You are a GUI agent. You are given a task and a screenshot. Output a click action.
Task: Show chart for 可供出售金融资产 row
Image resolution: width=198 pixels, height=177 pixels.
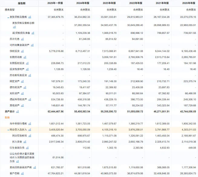(x=32, y=45)
